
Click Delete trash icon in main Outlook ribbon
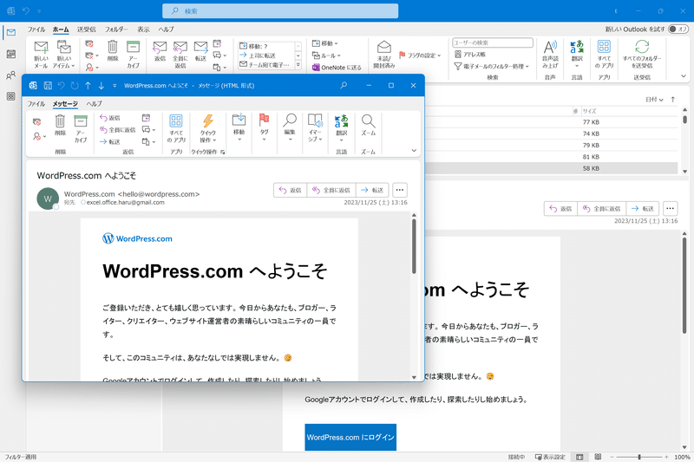(113, 50)
